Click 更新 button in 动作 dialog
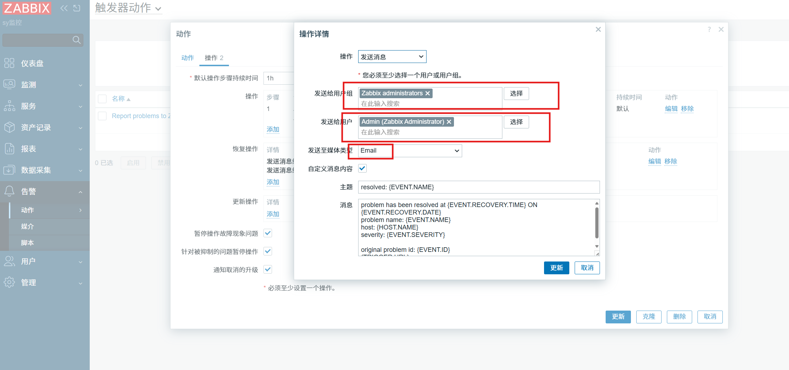Image resolution: width=789 pixels, height=370 pixels. click(x=618, y=317)
